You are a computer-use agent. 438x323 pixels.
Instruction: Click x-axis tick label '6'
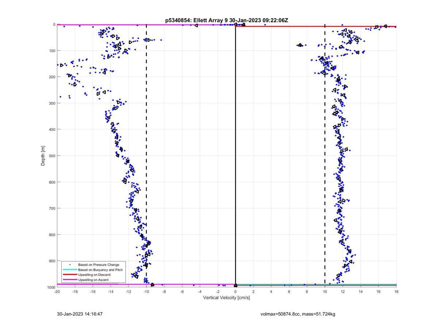[289, 292]
